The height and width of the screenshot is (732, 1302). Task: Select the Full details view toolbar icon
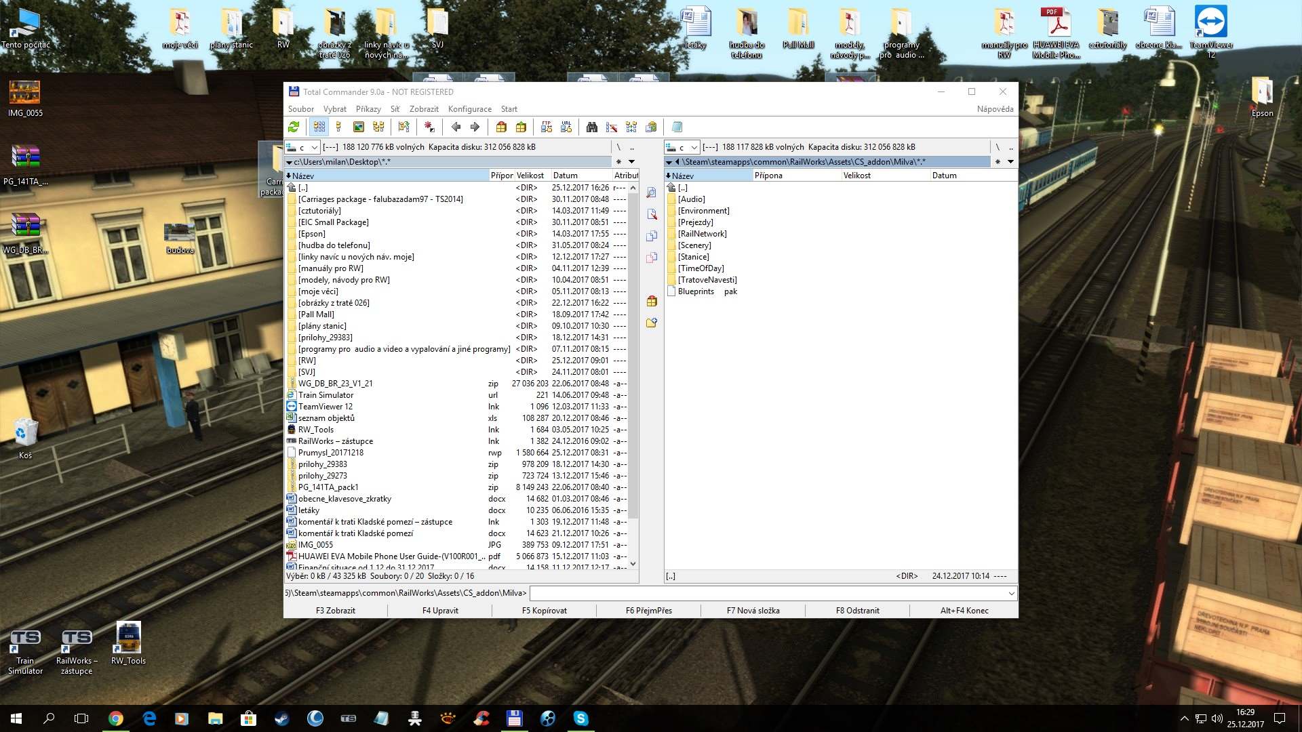click(x=338, y=127)
